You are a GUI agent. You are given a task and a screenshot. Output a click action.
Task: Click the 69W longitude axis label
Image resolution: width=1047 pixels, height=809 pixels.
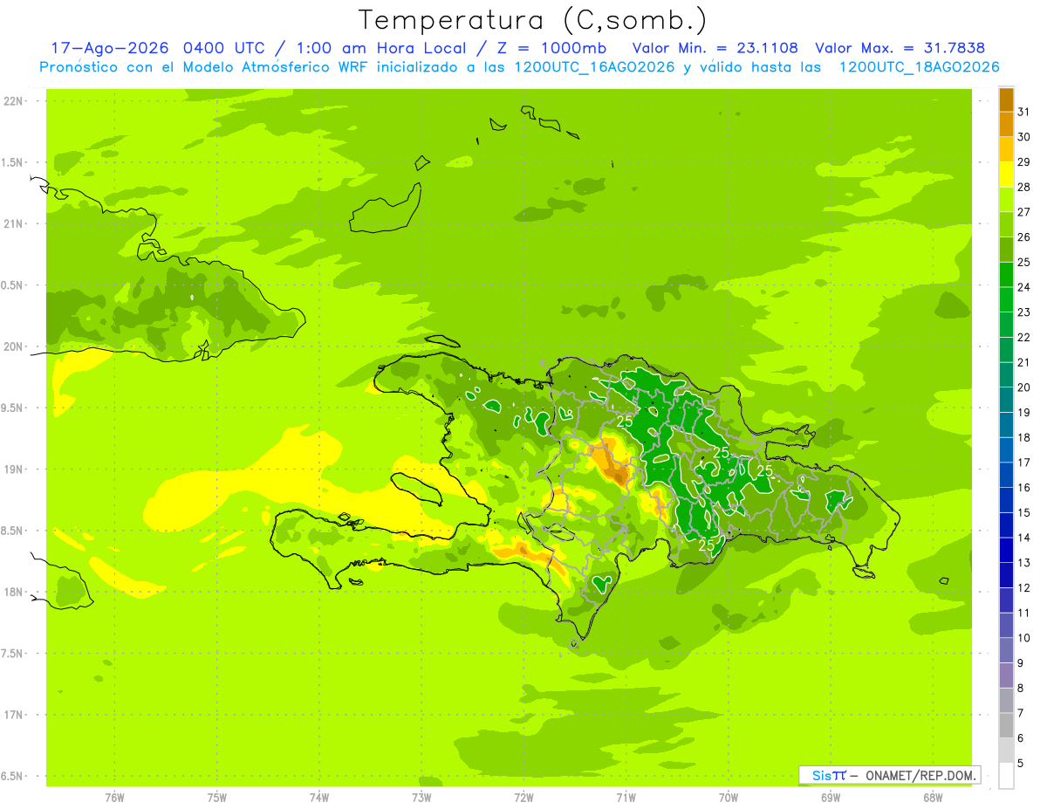point(831,798)
